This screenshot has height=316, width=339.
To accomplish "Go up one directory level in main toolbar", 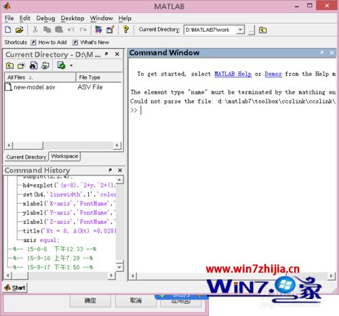I will coord(262,30).
